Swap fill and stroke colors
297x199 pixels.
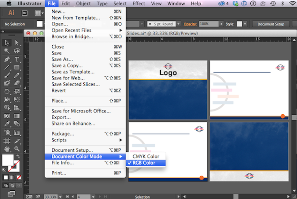point(18,156)
